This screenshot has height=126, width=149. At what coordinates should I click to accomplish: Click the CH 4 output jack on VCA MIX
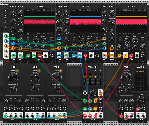pos(100,116)
